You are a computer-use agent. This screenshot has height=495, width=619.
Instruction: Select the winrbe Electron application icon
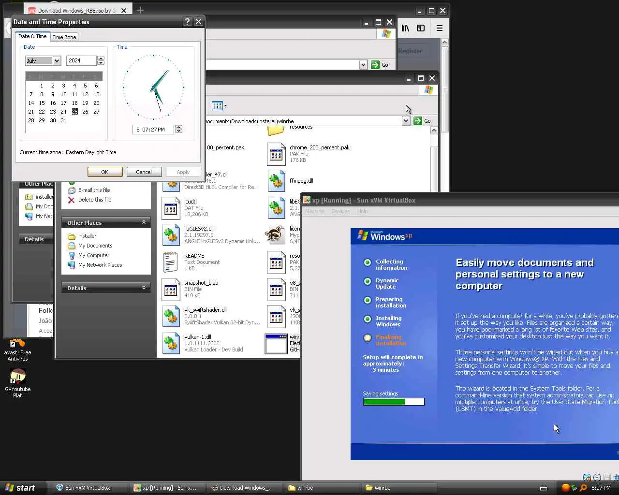point(276,344)
